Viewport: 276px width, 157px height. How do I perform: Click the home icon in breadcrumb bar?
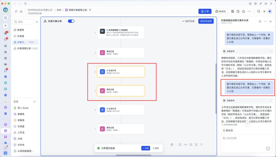pyautogui.click(x=21, y=11)
